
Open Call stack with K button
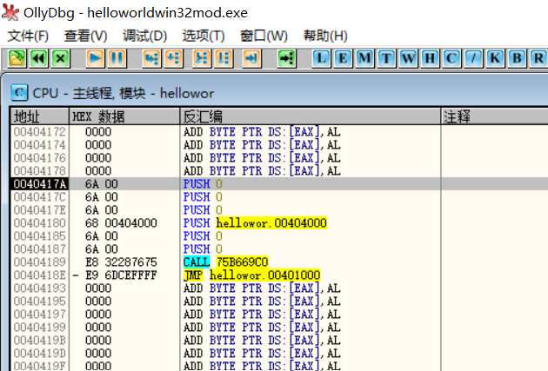495,58
